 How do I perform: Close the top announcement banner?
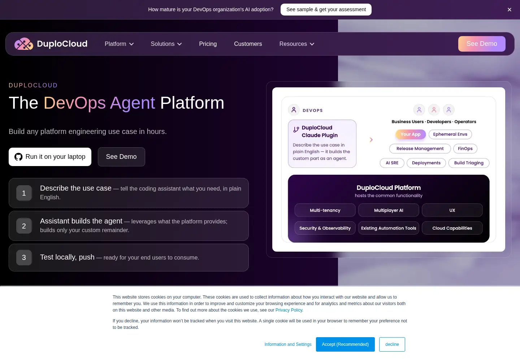[509, 10]
